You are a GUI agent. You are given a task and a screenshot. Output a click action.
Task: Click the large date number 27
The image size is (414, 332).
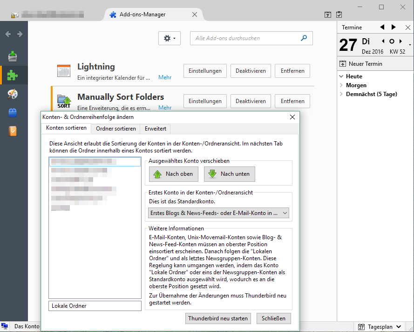click(x=348, y=45)
